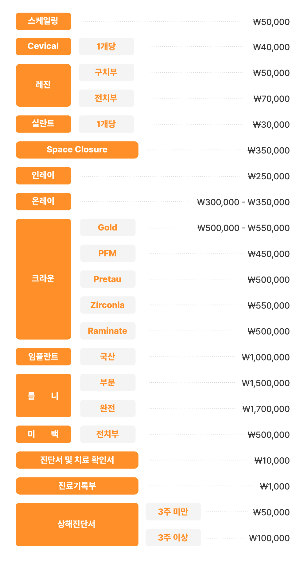Select the 실란트 category label
Screen dimensions: 307x562
(x=43, y=124)
